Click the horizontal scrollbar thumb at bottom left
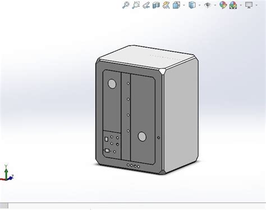The width and height of the screenshot is (266, 210). 4,206
